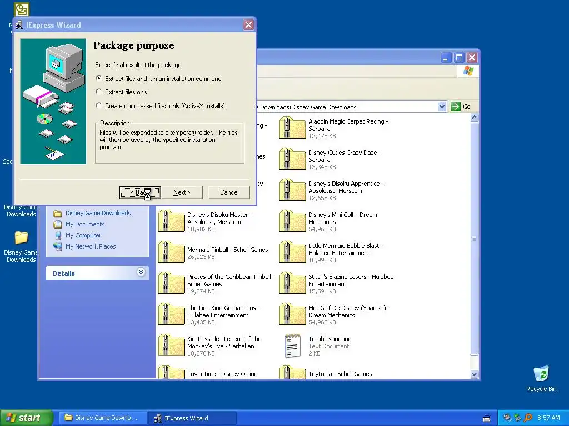Select Disney Cuties Crazy Daze zip icon
This screenshot has width=569, height=426.
(x=292, y=159)
